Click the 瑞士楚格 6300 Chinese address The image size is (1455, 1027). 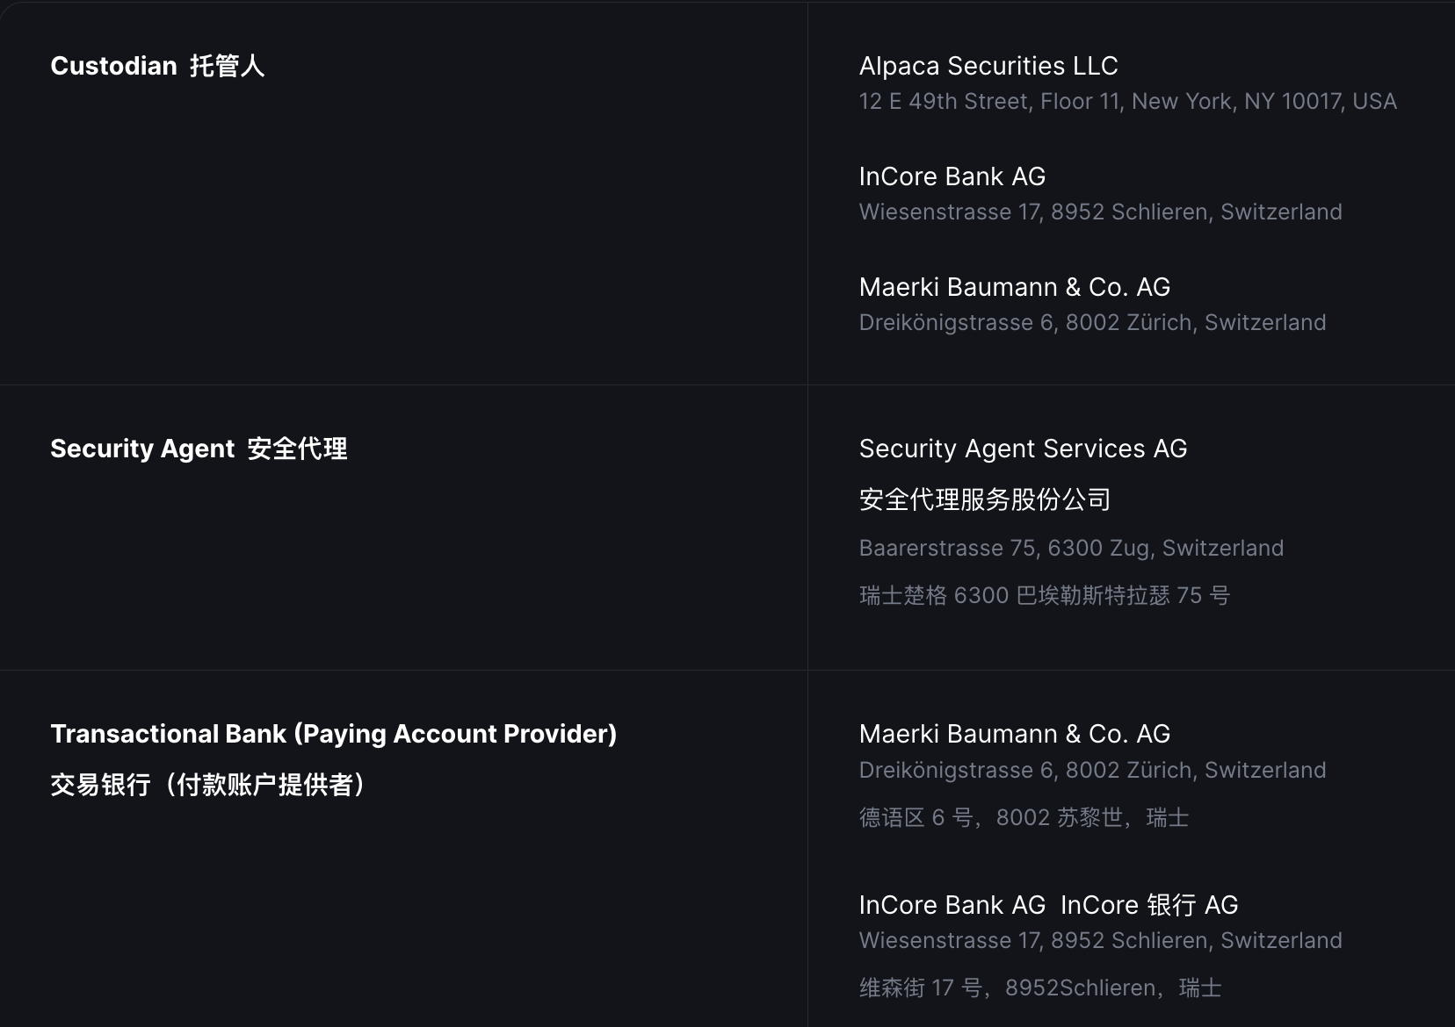coord(1045,596)
